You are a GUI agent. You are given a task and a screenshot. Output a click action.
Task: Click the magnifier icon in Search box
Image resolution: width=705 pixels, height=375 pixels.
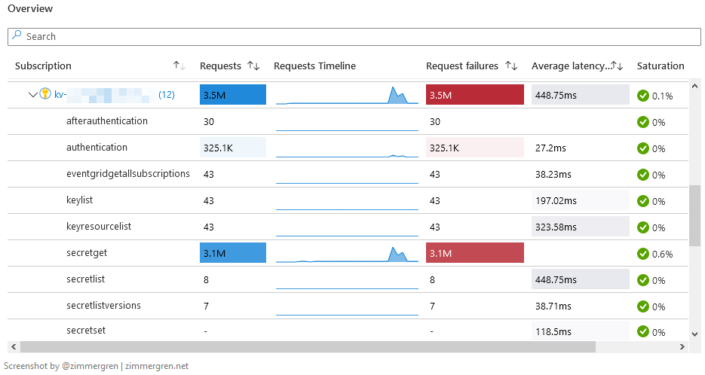(x=17, y=36)
